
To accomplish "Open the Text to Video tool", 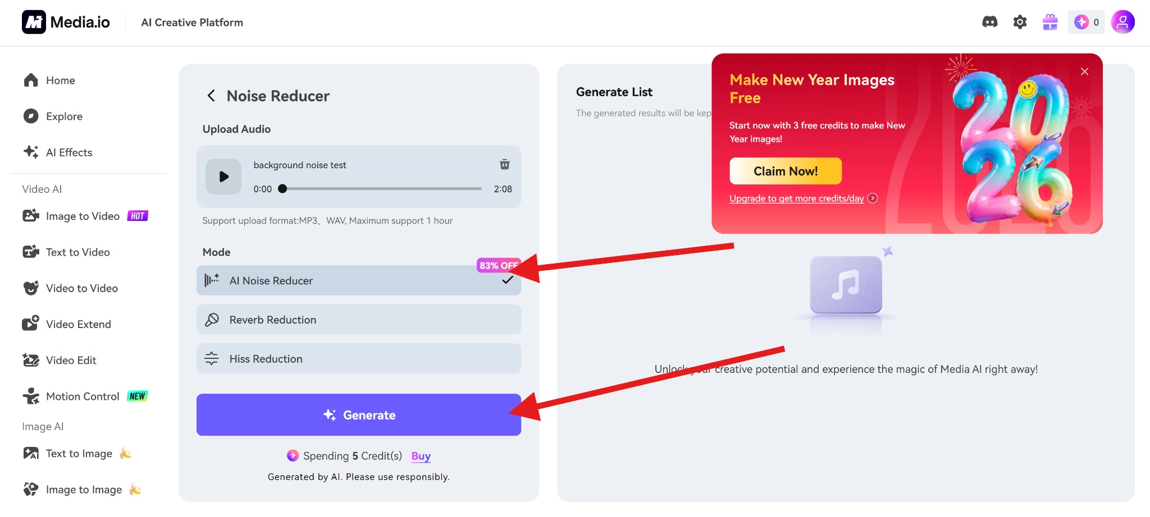I will tap(77, 252).
